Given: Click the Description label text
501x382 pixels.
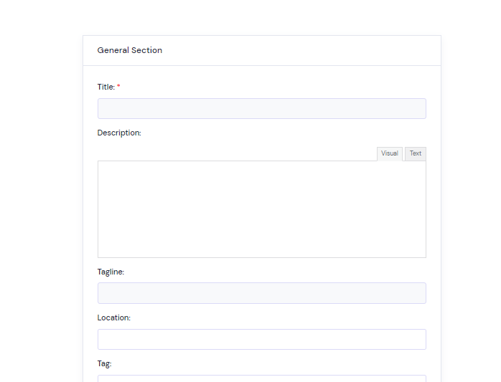Looking at the screenshot, I should 119,133.
